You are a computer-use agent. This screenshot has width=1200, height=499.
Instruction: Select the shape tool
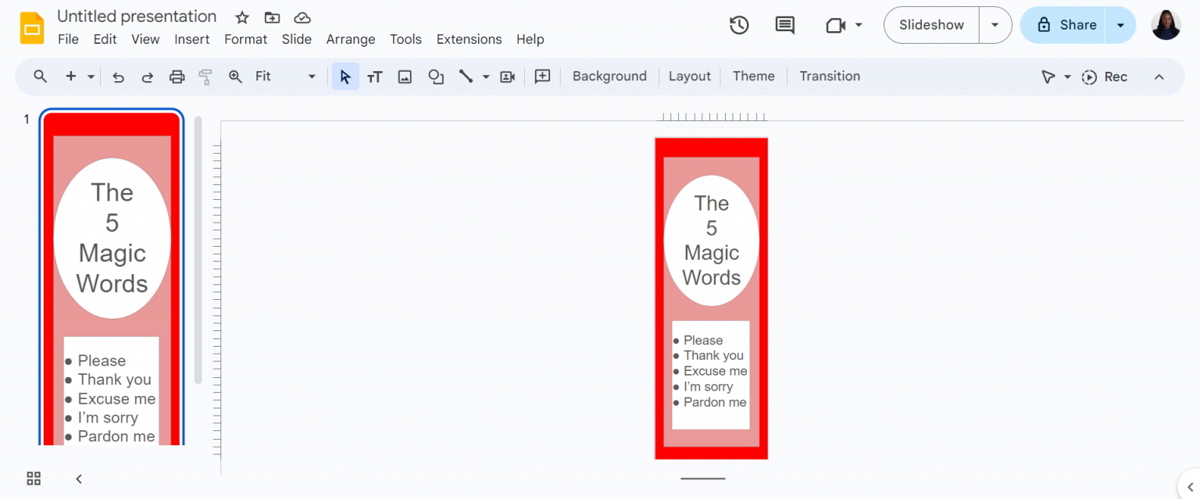435,76
